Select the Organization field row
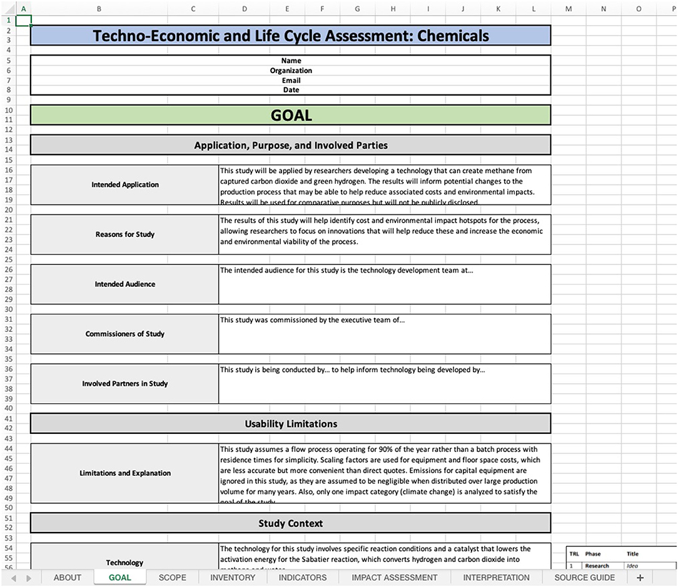 291,71
